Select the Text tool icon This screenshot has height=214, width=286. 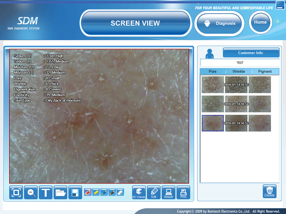tap(46, 192)
